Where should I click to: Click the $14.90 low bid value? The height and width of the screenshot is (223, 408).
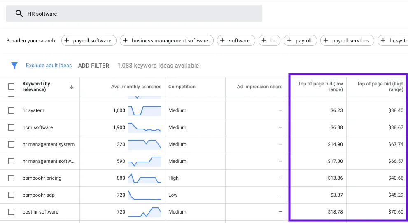(335, 144)
